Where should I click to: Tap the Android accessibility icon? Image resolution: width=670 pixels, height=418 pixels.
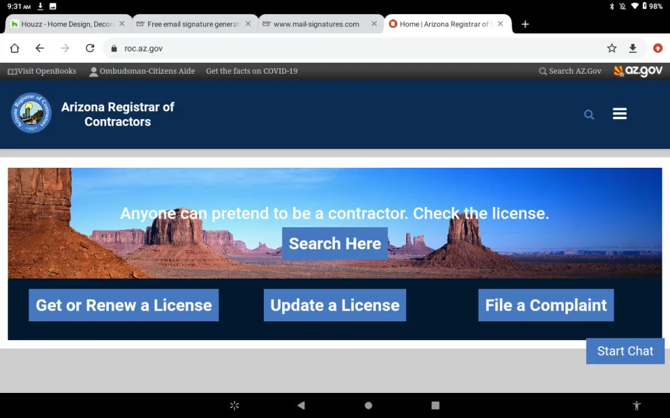point(636,405)
